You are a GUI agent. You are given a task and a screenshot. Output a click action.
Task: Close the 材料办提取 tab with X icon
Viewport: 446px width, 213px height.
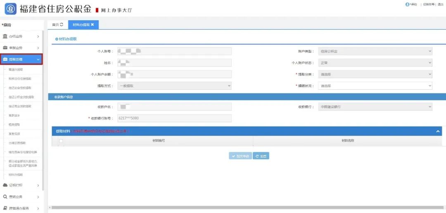coord(92,25)
